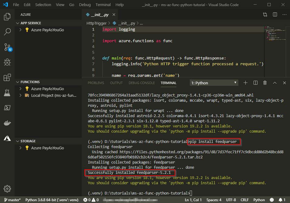Open the View menu
Screen dimensions: 290x203
[60, 5]
